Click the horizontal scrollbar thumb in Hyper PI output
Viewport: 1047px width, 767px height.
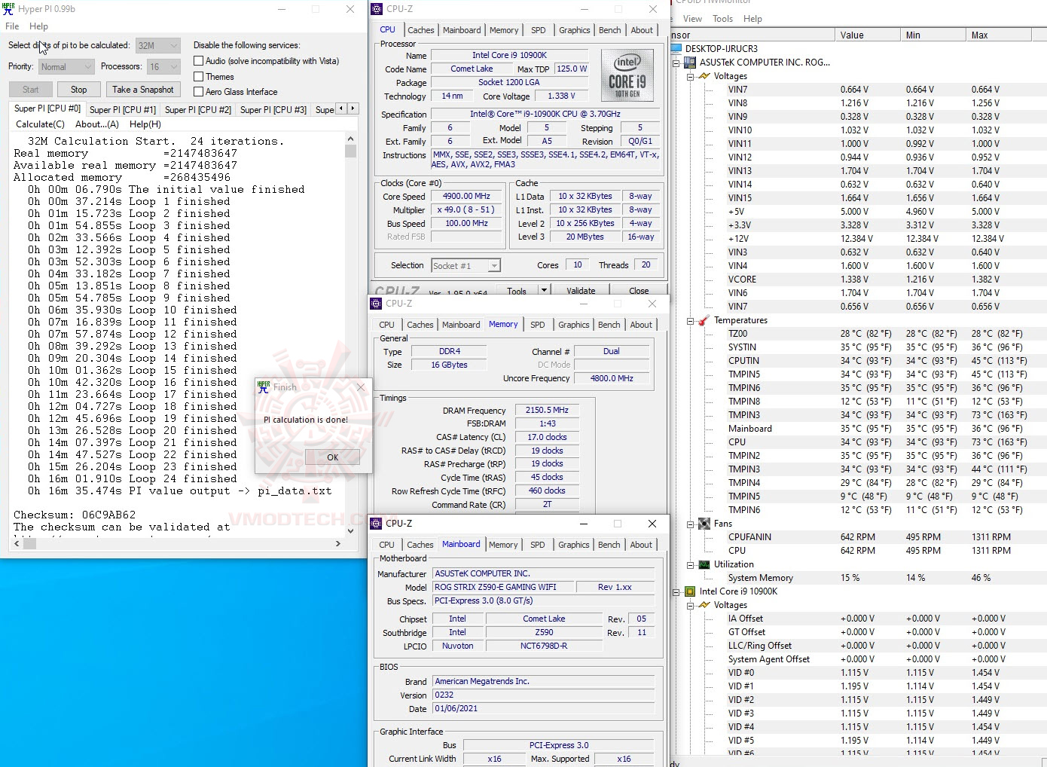click(x=31, y=543)
